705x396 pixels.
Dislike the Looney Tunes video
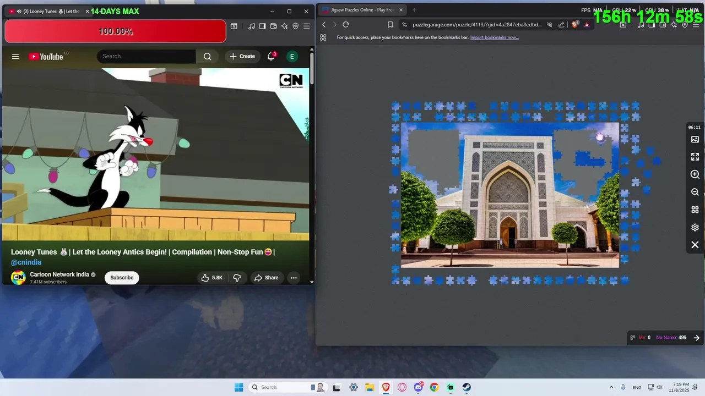coord(237,278)
